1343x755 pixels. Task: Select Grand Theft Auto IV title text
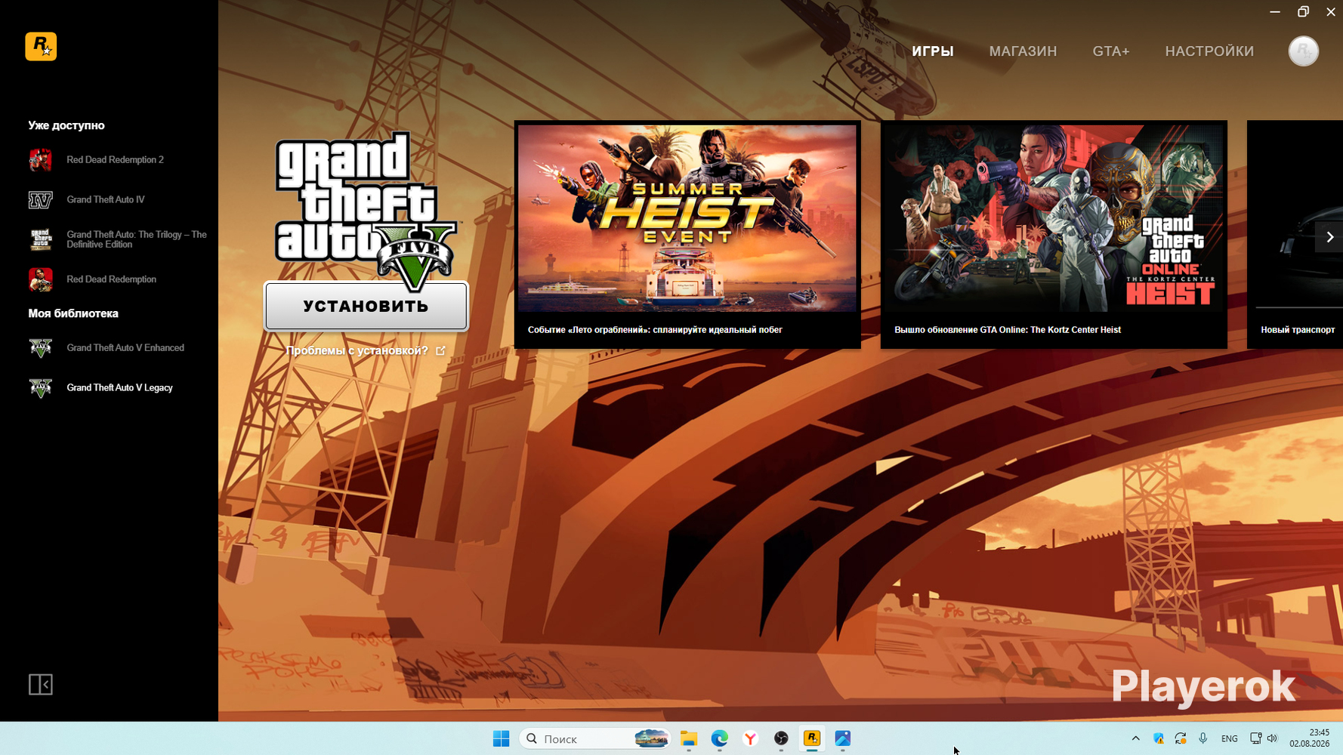tap(106, 200)
